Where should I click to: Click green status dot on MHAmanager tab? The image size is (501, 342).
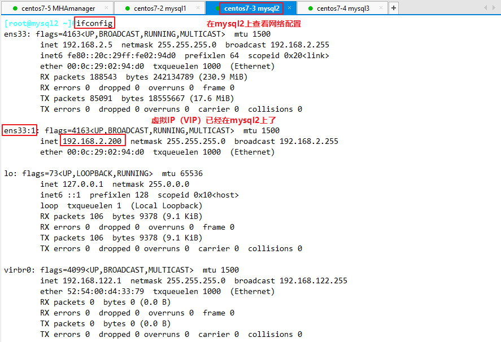pos(15,8)
